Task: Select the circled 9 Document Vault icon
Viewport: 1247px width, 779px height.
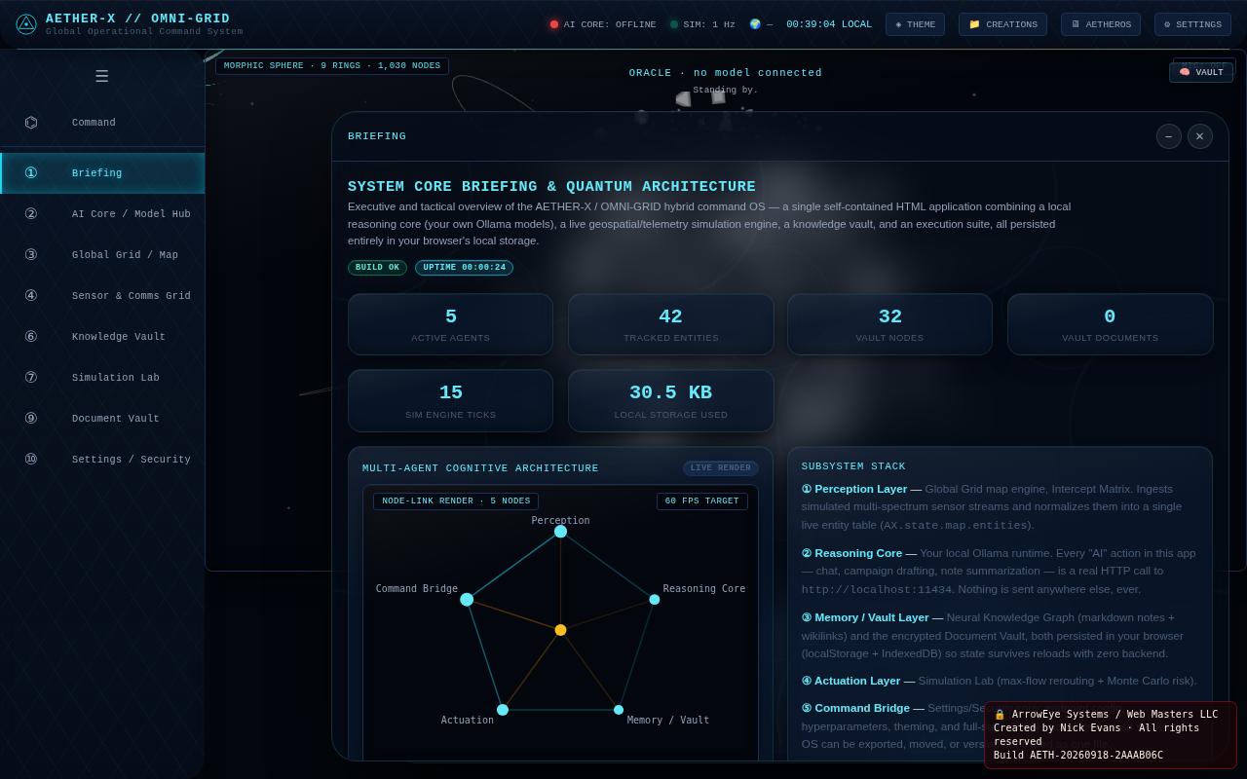Action: coord(31,419)
